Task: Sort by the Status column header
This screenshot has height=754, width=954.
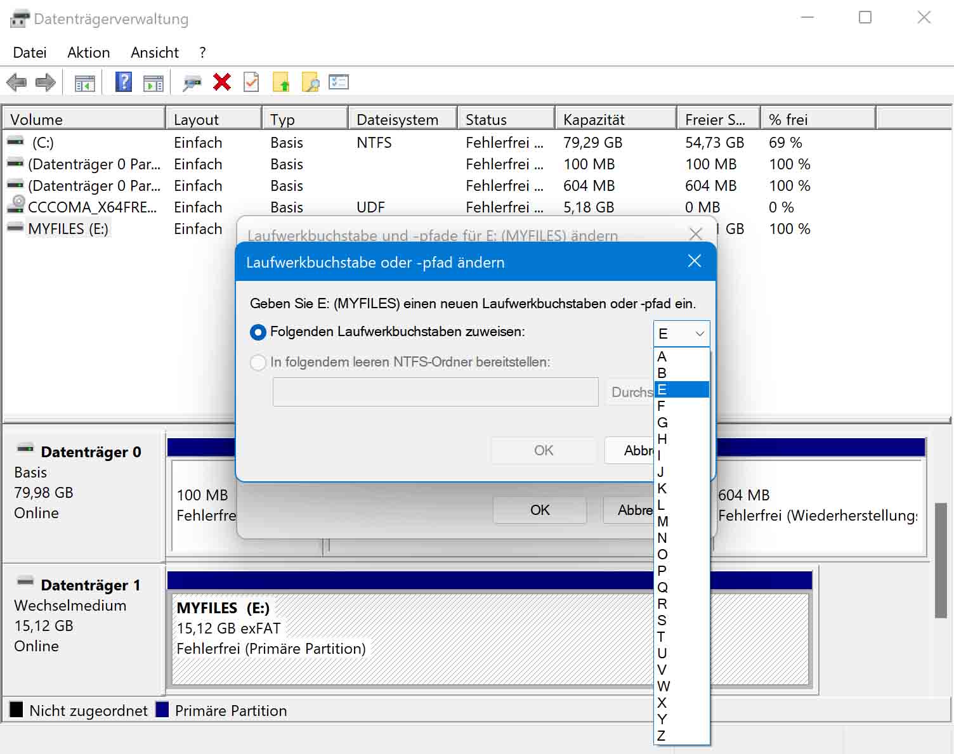Action: 507,119
